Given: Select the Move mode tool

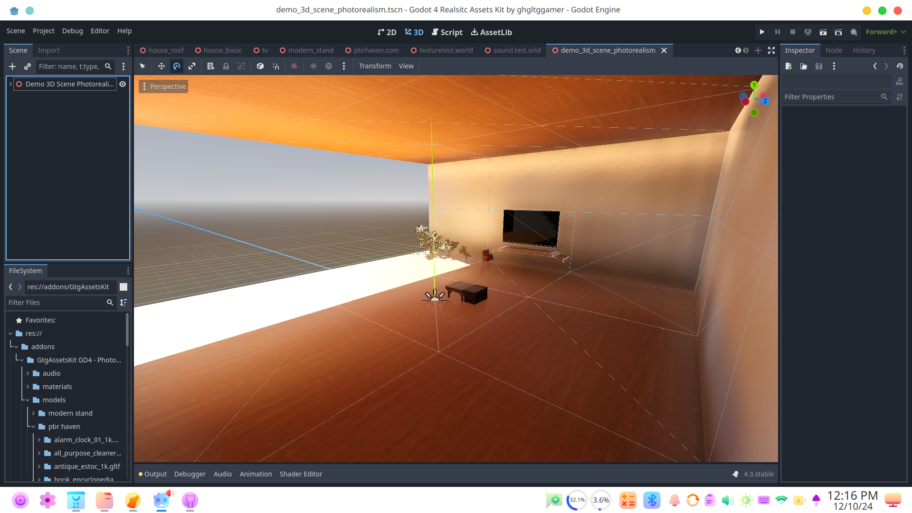Looking at the screenshot, I should tap(161, 66).
